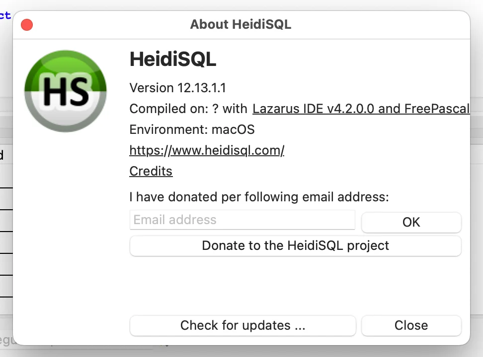This screenshot has width=483, height=357.
Task: Click the blue 'ct' text behind the dialog
Action: click(5, 15)
